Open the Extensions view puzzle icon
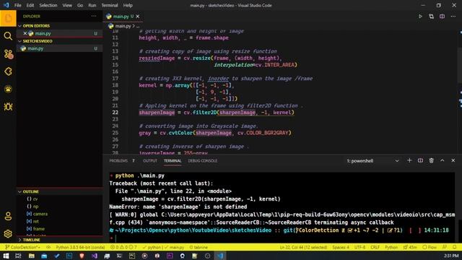Image resolution: width=462 pixels, height=260 pixels. (8, 71)
